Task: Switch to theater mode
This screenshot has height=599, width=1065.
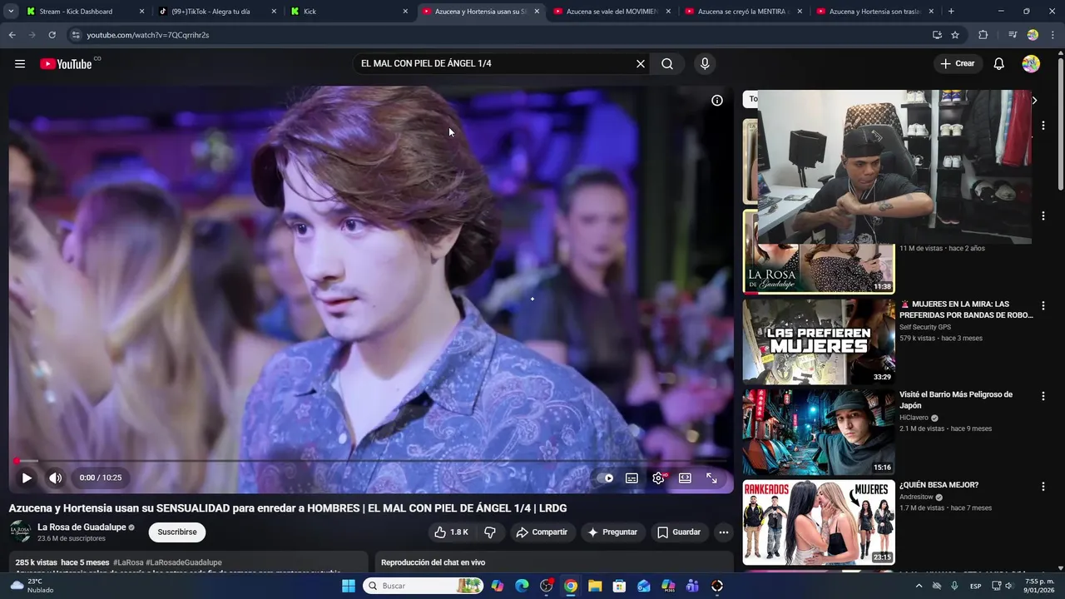Action: tap(685, 478)
